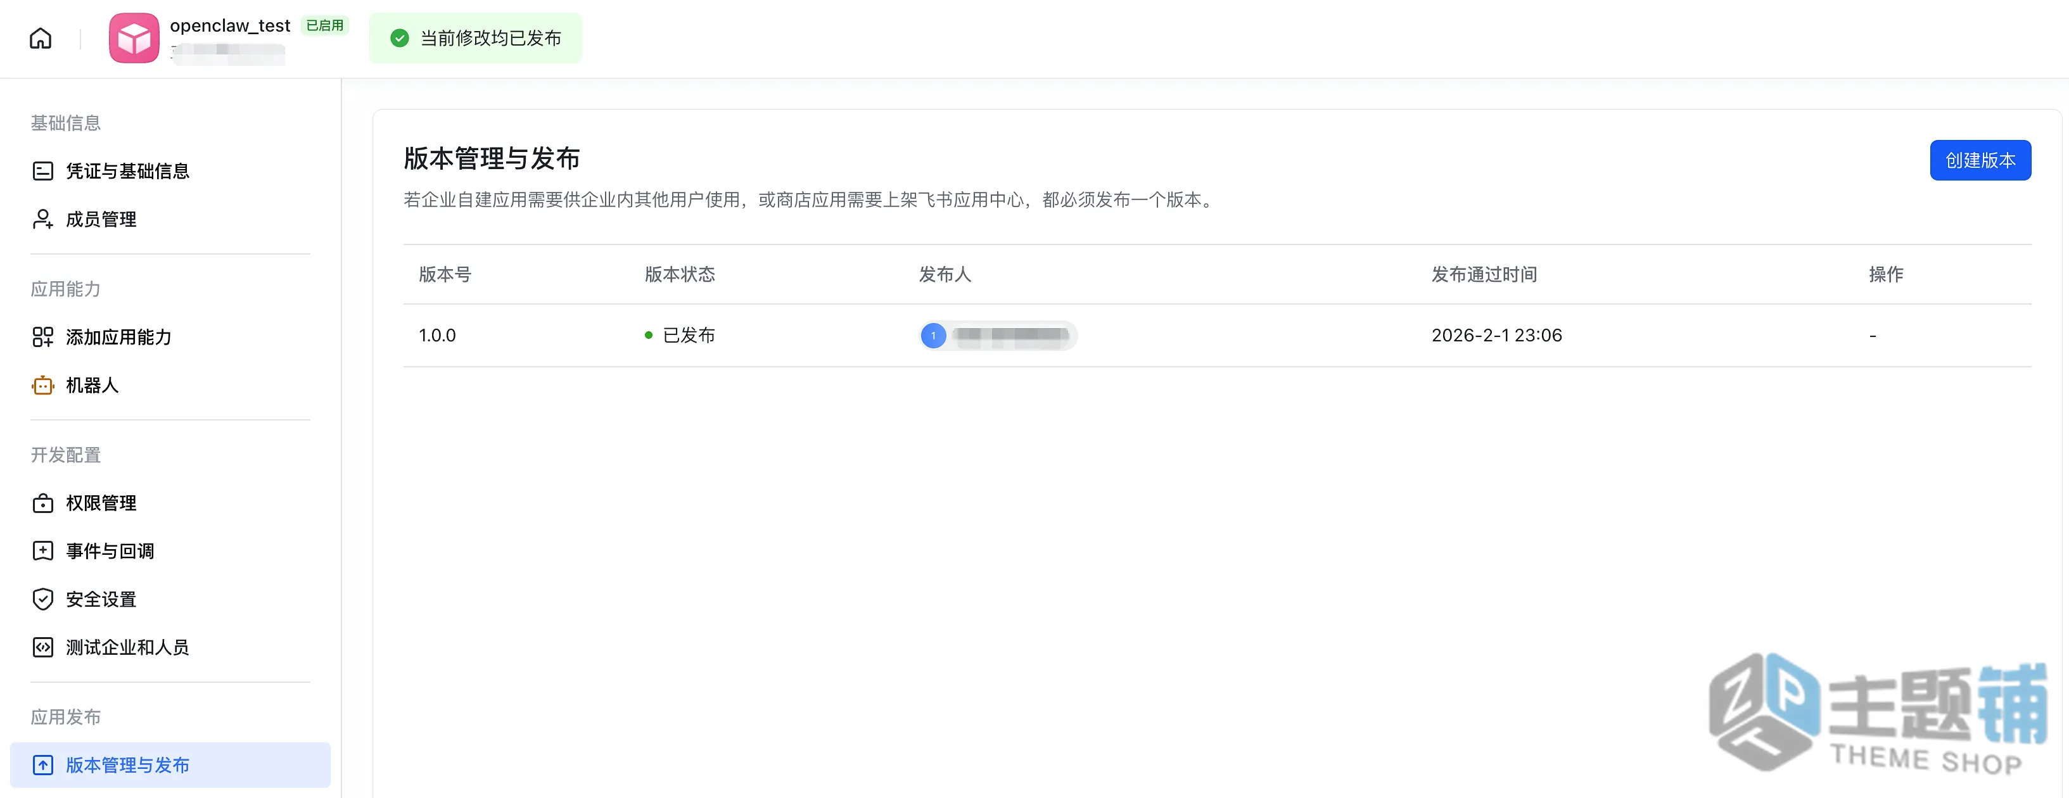This screenshot has height=798, width=2069.
Task: Click the security settings shield icon
Action: (x=42, y=600)
